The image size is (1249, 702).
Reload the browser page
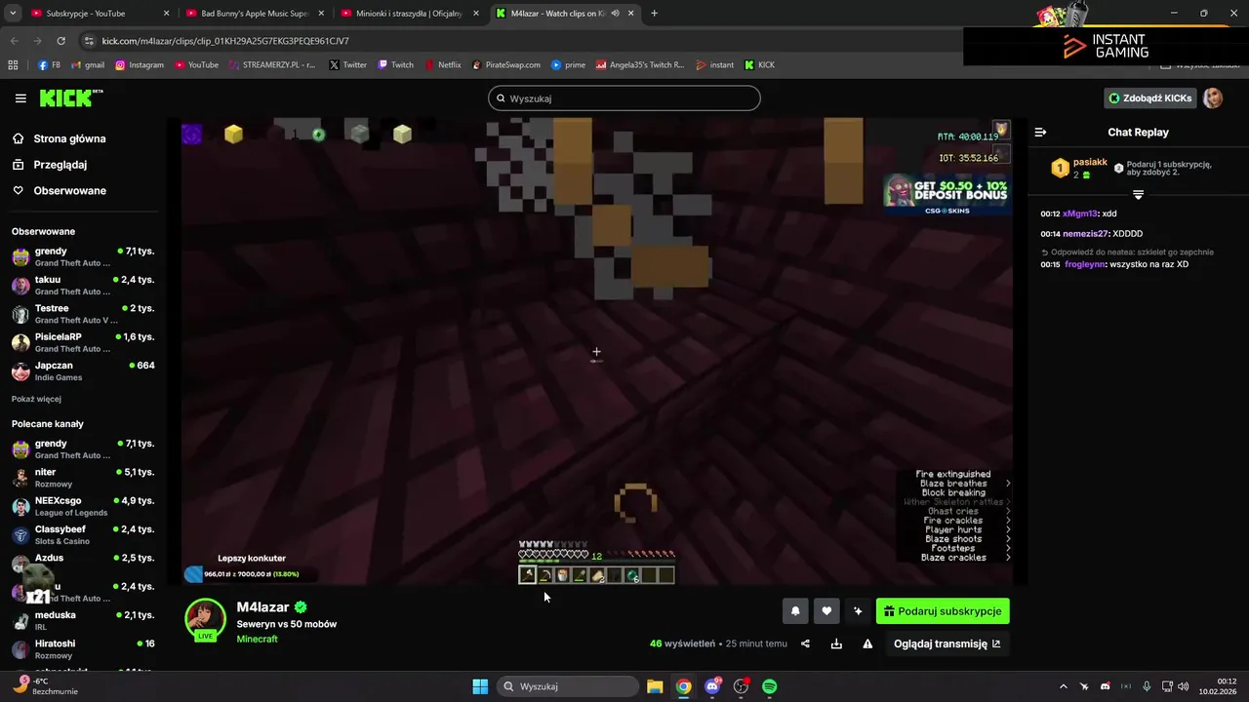pyautogui.click(x=60, y=41)
